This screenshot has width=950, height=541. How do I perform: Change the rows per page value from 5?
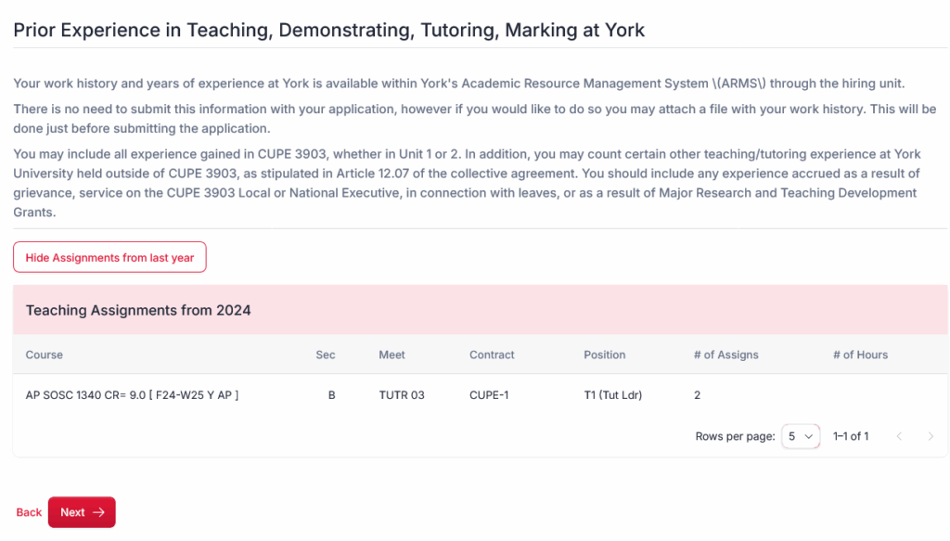(800, 436)
